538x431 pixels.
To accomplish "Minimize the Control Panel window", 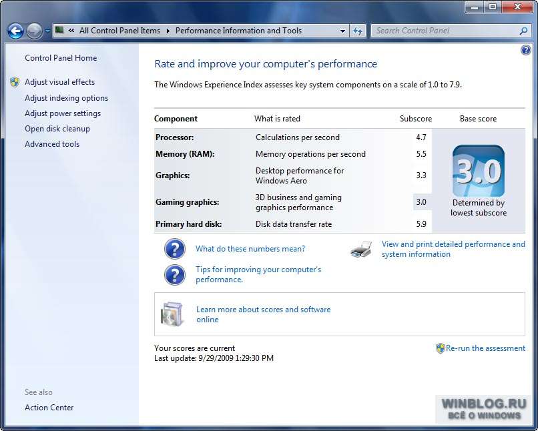I will coord(475,7).
